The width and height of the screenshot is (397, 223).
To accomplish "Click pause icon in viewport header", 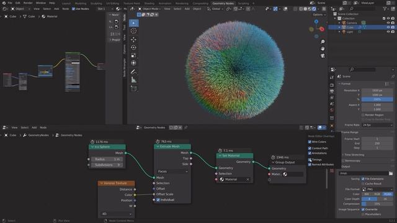I will point(324,9).
